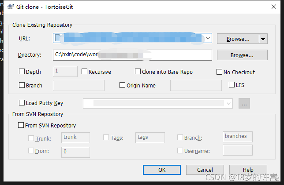Click Browse next to the URL field
Image resolution: width=284 pixels, height=185 pixels.
point(238,39)
